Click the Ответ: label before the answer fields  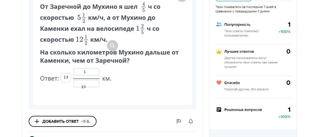[50, 79]
